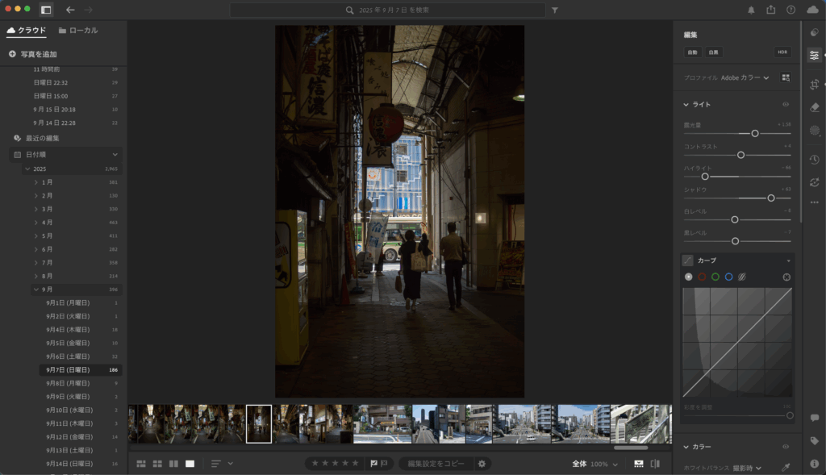Select 9月6日 (土曜日) in date list

[x=68, y=356]
